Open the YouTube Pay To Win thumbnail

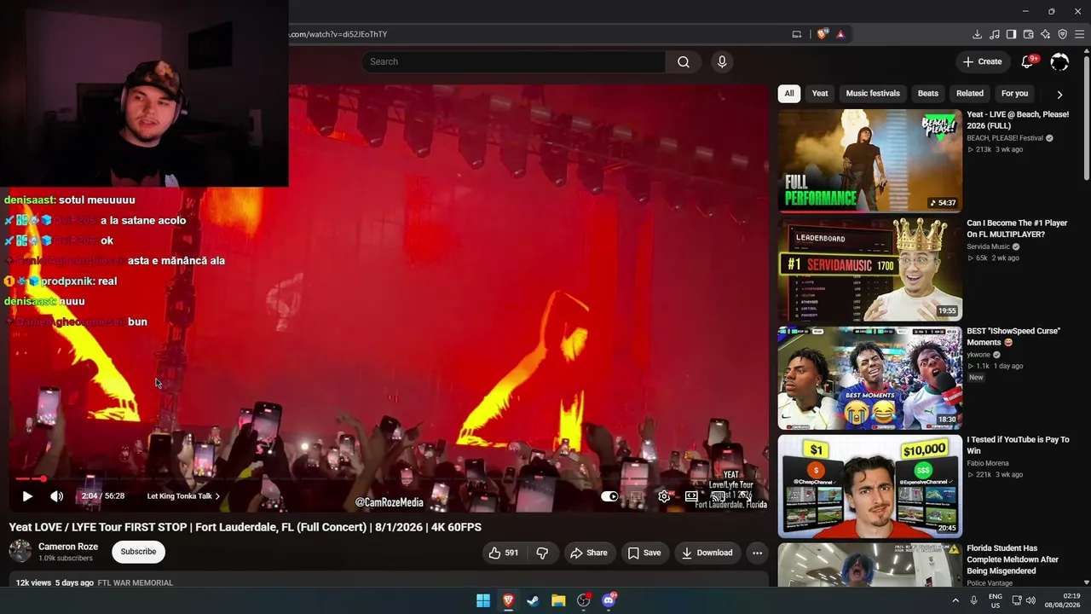point(869,485)
